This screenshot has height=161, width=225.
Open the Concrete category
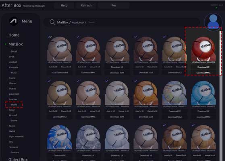click(x=14, y=67)
